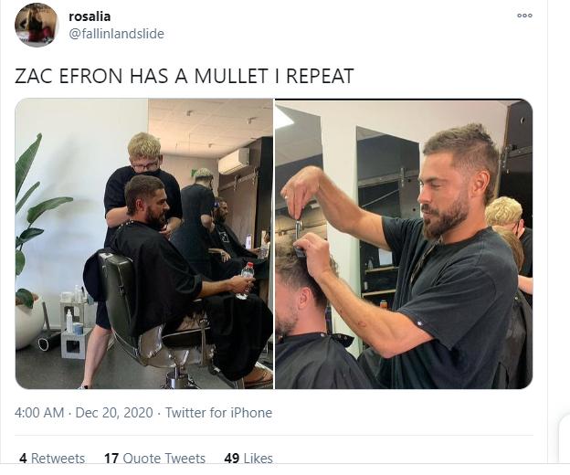This screenshot has width=570, height=475.
Task: Click the water bottle in left photo
Action: click(245, 280)
